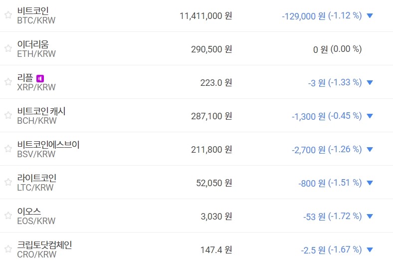
Task: Click the 11,411,000 원 price
Action: 205,16
